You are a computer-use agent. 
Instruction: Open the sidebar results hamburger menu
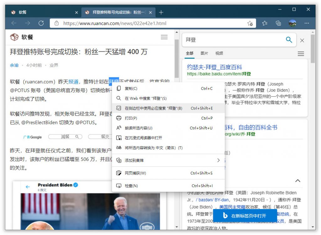click(x=301, y=54)
